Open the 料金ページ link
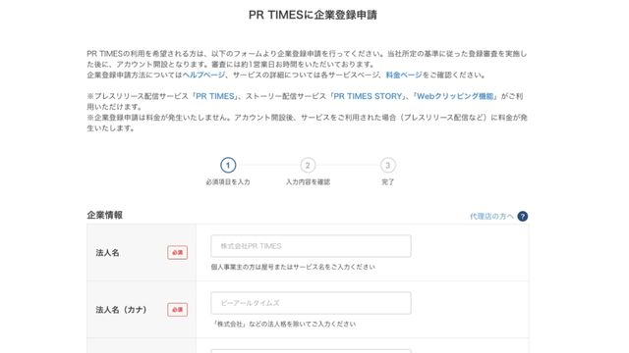The image size is (629, 353). 404,75
